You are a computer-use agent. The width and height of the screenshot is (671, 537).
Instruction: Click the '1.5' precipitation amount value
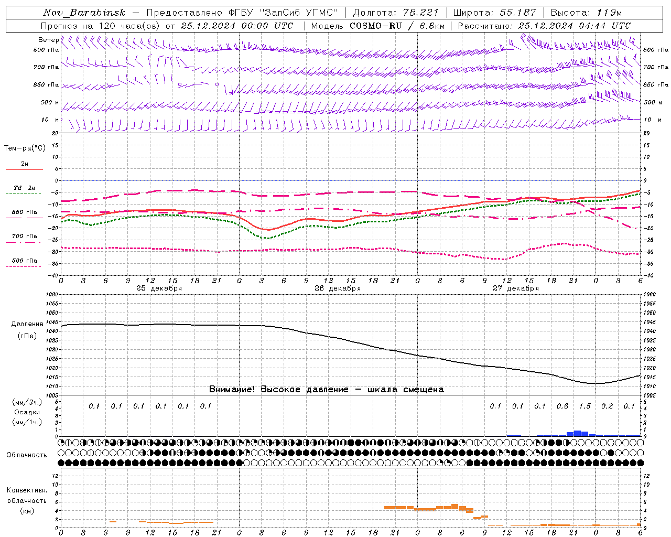[585, 406]
